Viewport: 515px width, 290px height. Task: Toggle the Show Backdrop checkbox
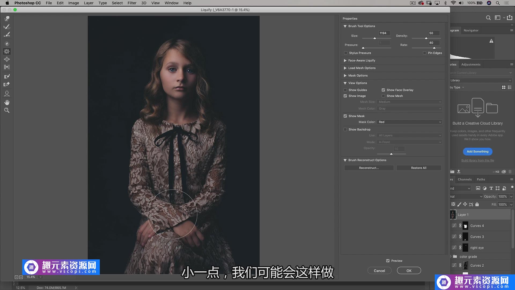[x=345, y=129]
